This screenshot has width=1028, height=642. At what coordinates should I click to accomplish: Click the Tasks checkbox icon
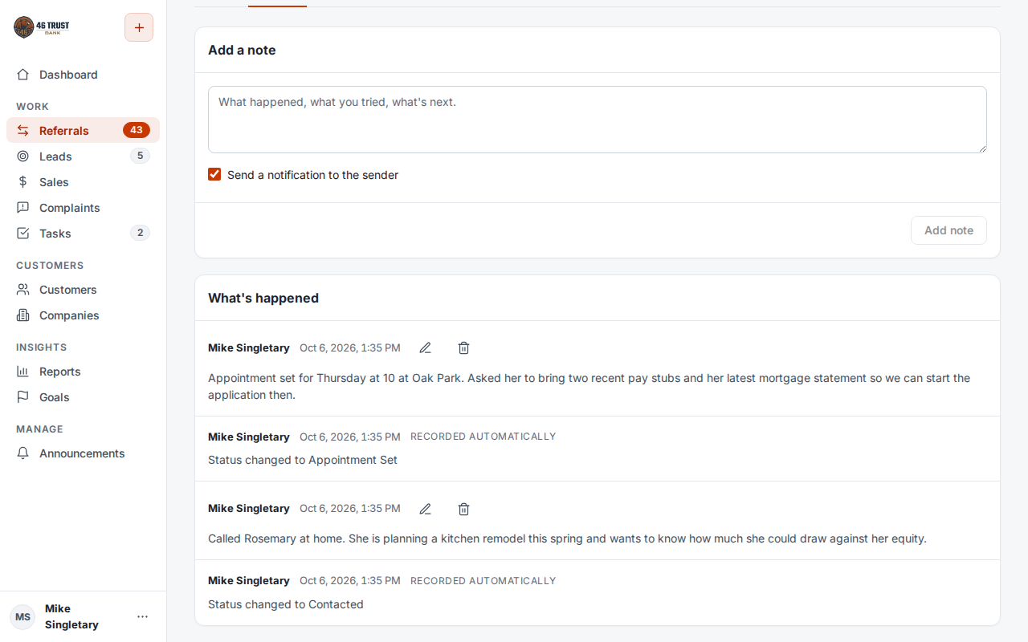[x=23, y=234]
